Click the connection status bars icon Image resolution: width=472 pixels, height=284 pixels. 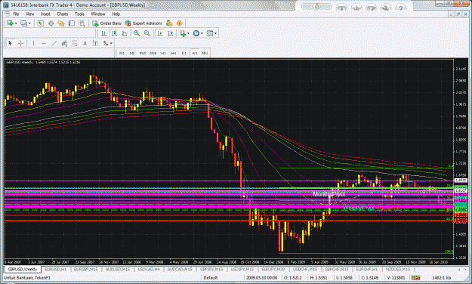click(x=415, y=278)
